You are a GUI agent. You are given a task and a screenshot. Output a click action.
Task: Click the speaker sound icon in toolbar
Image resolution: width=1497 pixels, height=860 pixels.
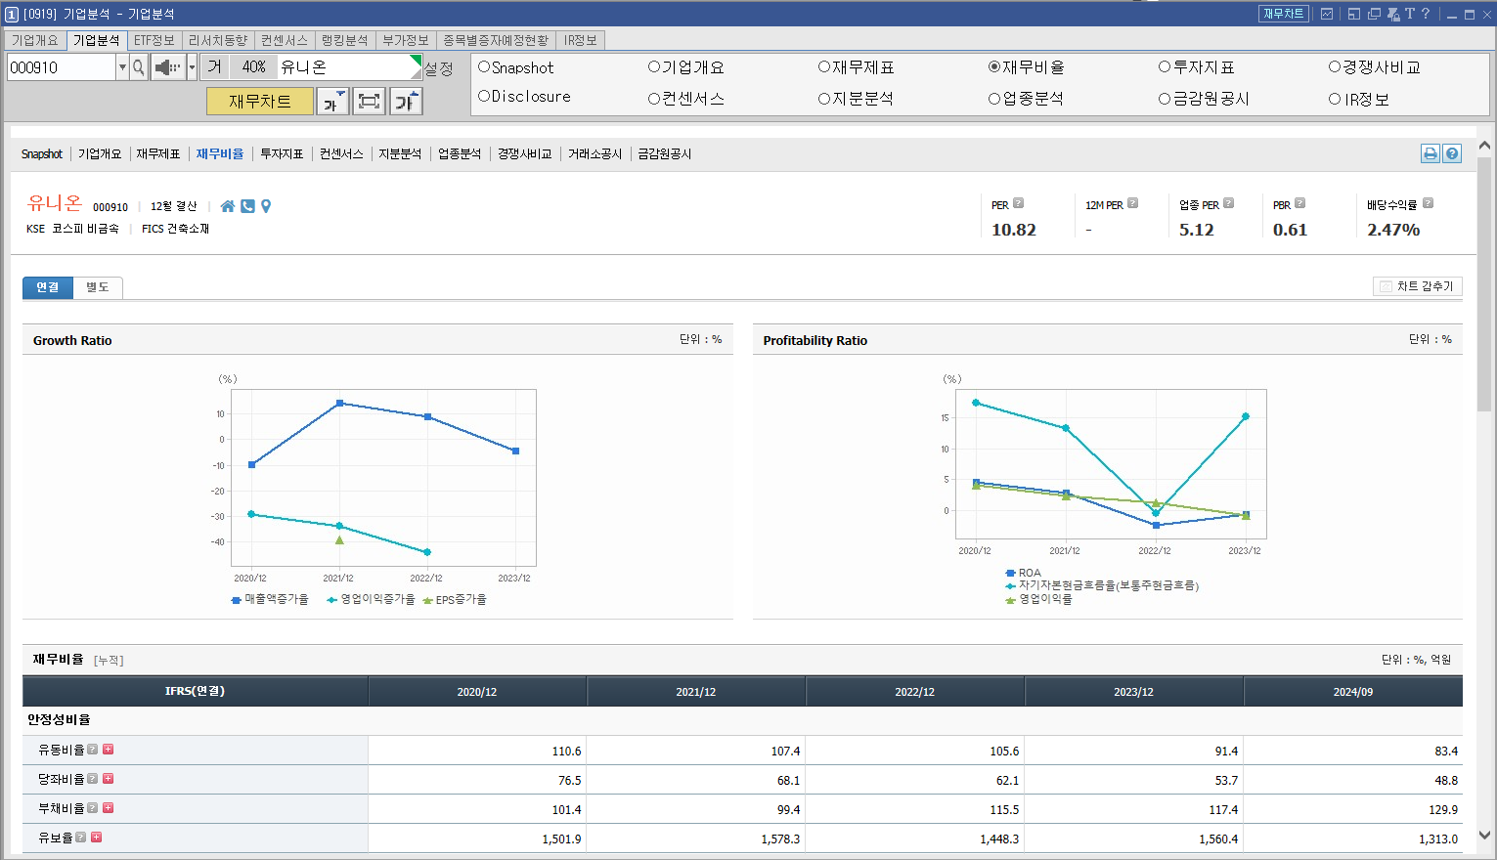pos(168,67)
